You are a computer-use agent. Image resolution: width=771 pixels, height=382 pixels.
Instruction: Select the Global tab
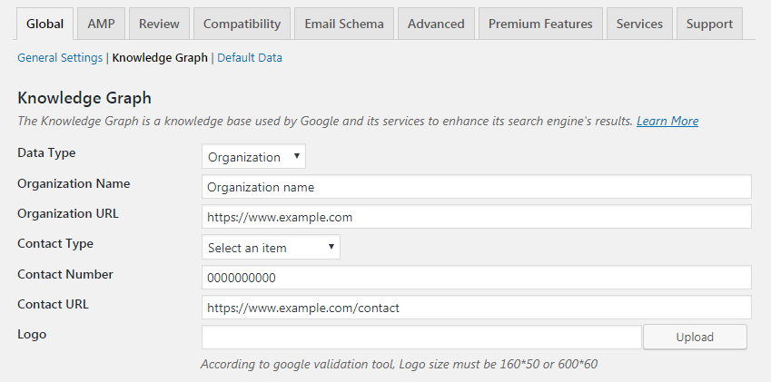click(x=44, y=24)
